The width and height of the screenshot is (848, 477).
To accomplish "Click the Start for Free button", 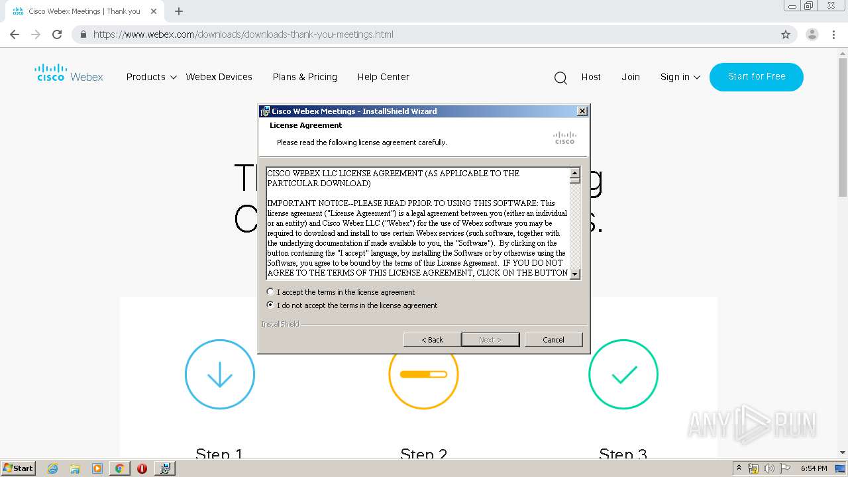I will click(757, 77).
